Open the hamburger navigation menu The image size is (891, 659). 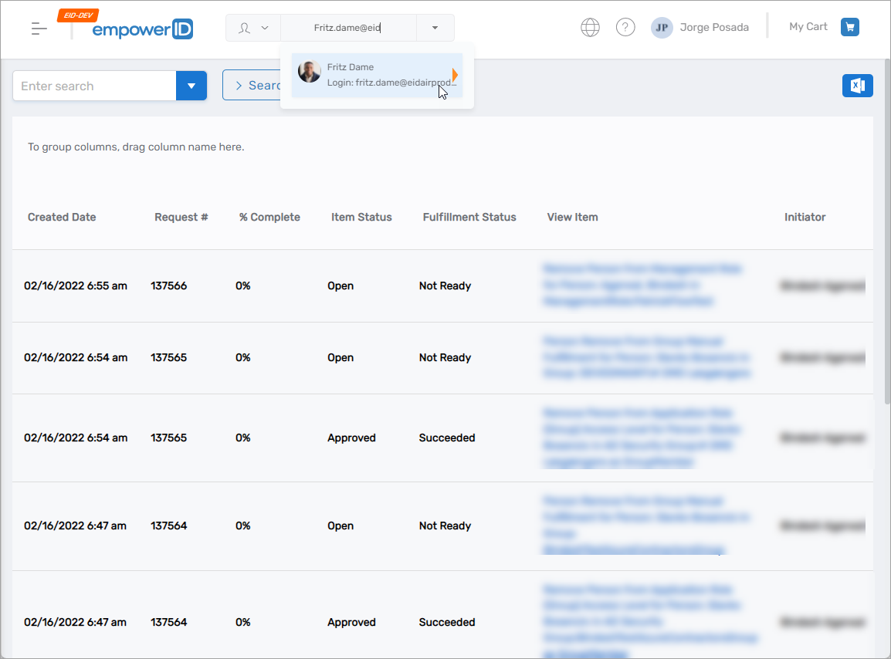[x=39, y=29]
